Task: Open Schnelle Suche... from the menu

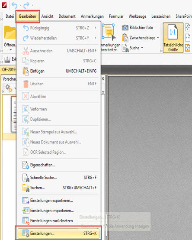Action: pyautogui.click(x=59, y=178)
